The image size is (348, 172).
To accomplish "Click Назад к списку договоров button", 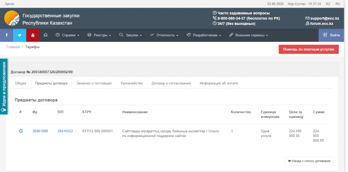I will coord(309,161).
